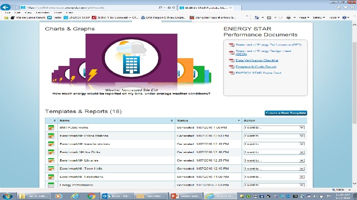This screenshot has height=200, width=357.
Task: Click the report icon for BenchmarkNH Police Stations
Action: pos(51,136)
